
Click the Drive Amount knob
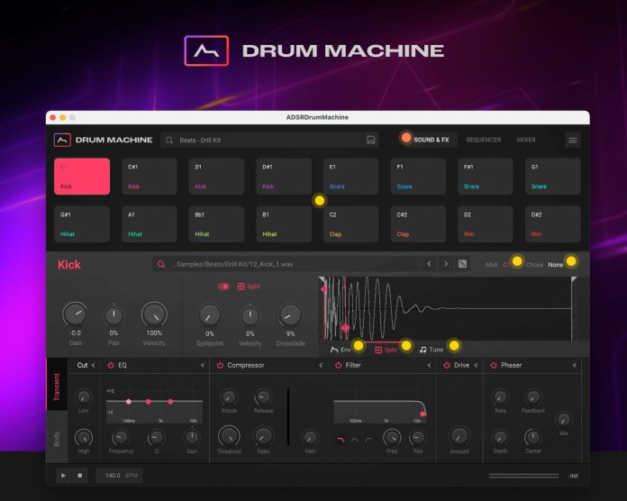(459, 436)
